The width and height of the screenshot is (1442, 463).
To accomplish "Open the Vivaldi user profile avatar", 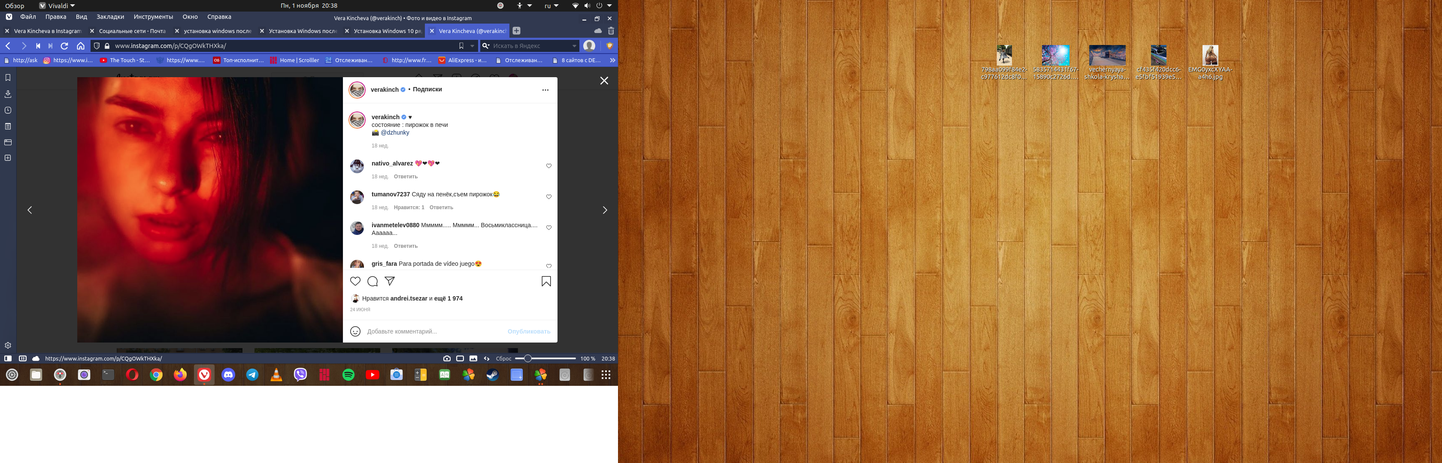I will tap(589, 46).
